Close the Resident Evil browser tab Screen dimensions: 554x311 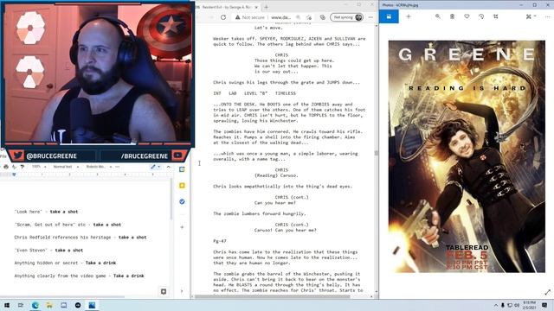256,7
